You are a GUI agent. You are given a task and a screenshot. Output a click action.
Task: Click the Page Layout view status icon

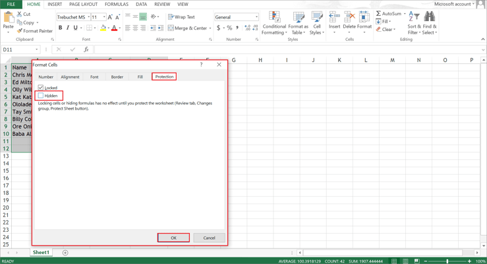405,261
